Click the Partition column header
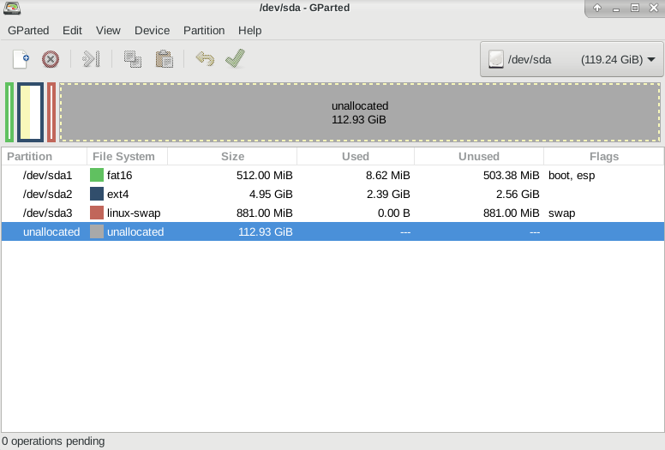Image resolution: width=665 pixels, height=450 pixels. coord(44,157)
